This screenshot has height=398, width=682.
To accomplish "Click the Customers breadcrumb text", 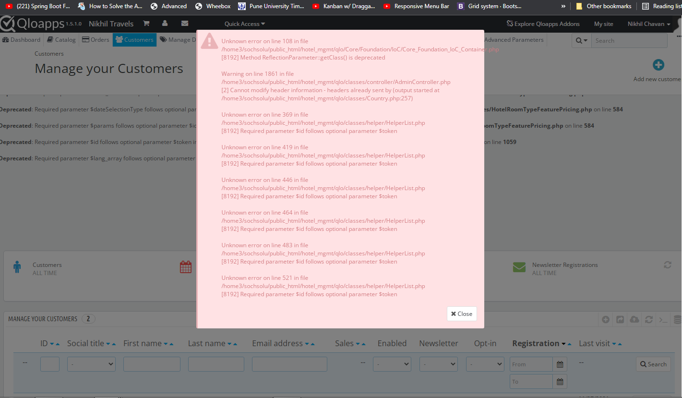I will point(49,54).
